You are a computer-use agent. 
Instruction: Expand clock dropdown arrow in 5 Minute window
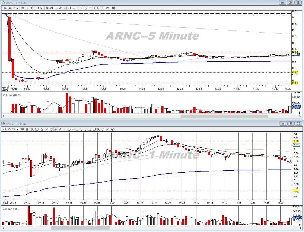click(x=73, y=8)
